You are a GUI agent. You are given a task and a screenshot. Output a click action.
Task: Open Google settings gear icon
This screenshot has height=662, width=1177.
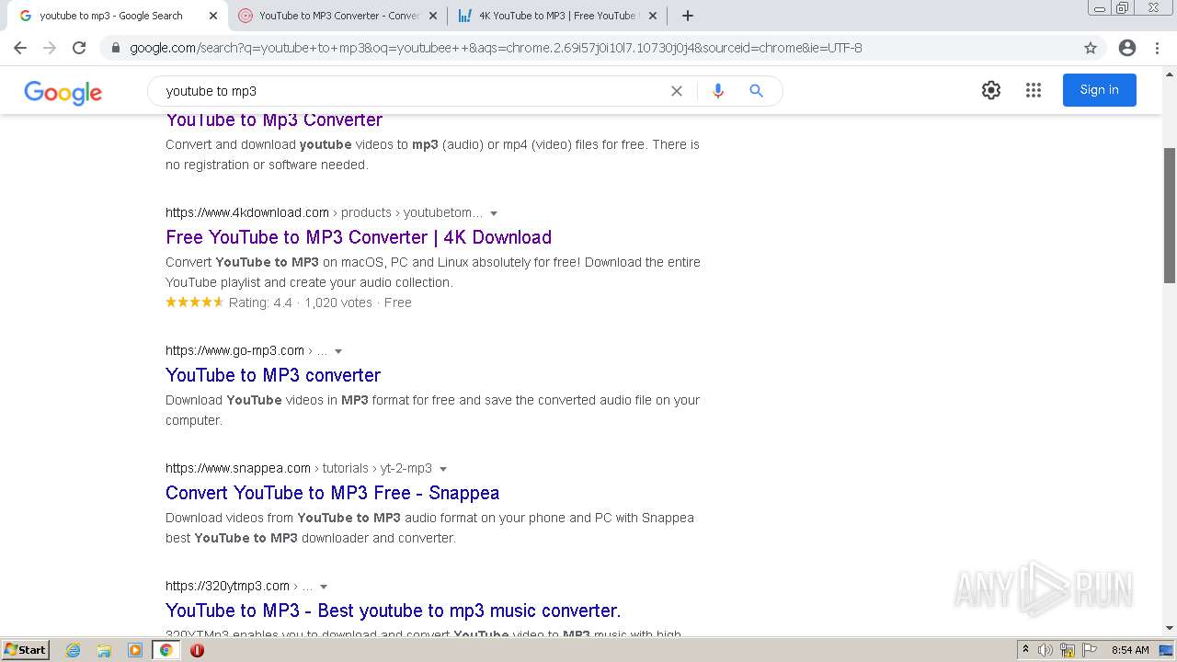pyautogui.click(x=991, y=90)
